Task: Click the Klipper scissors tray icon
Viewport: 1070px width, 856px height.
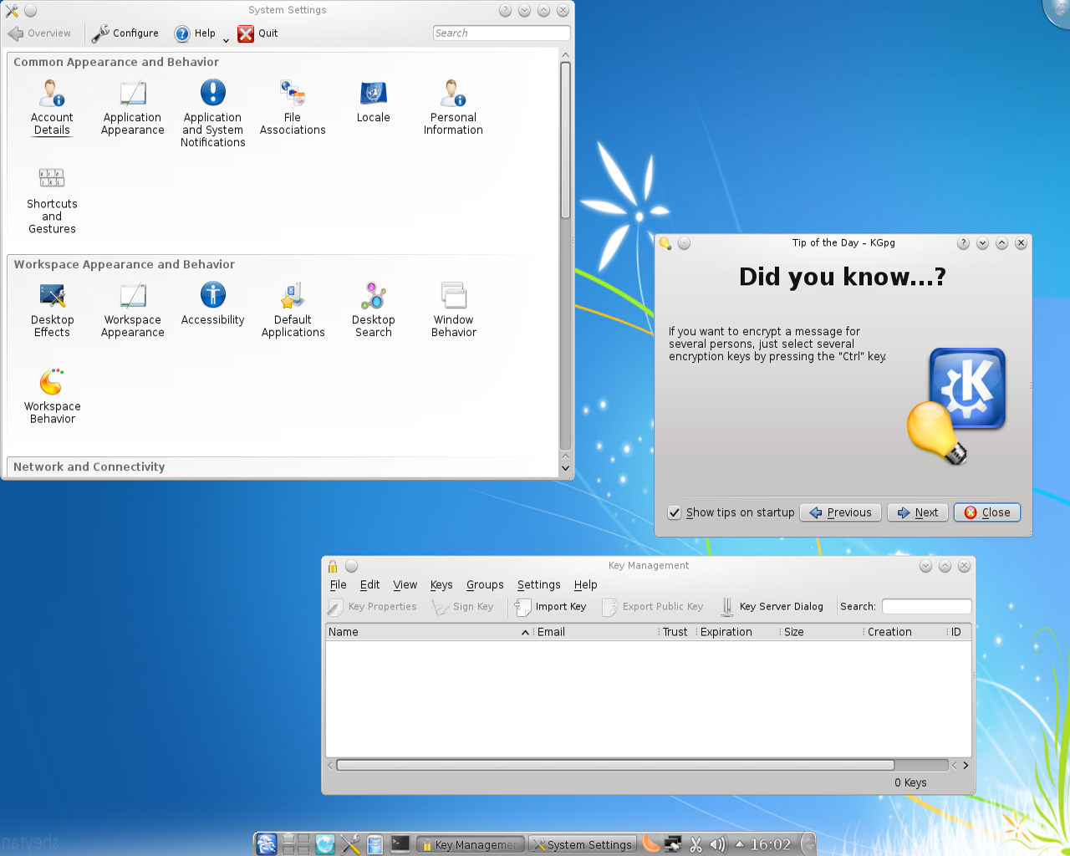Action: [695, 844]
